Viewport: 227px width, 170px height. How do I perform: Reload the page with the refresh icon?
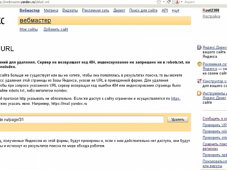coord(169,2)
